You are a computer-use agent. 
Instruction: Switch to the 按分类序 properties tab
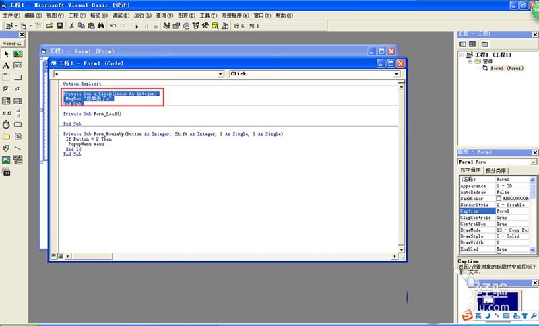(496, 170)
